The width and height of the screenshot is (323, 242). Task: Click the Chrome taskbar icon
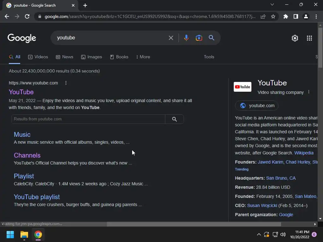click(38, 234)
